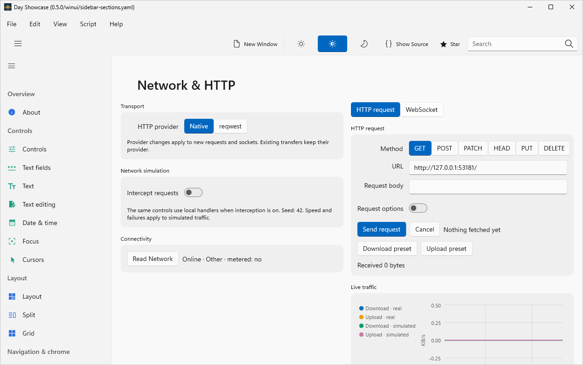Click the Show Source braces icon
583x365 pixels.
(389, 44)
